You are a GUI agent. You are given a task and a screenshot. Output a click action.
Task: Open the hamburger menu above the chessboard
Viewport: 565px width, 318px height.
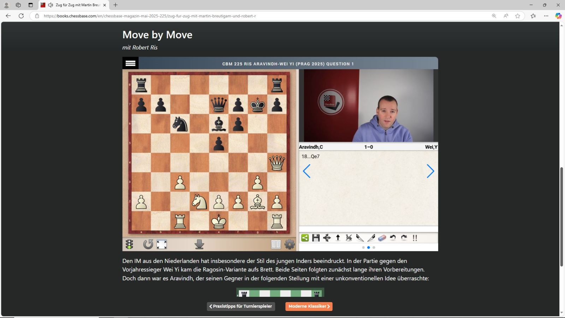click(x=130, y=63)
